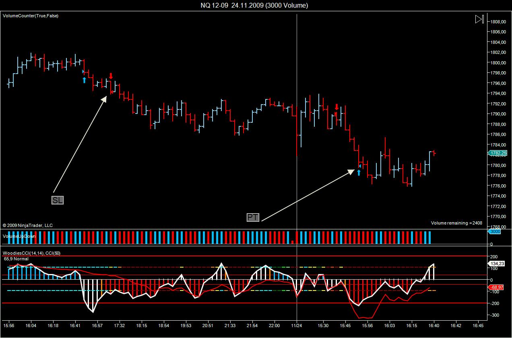Select the VolumeCounter(True,False) indicator label
The width and height of the screenshot is (512, 338).
tap(31, 16)
